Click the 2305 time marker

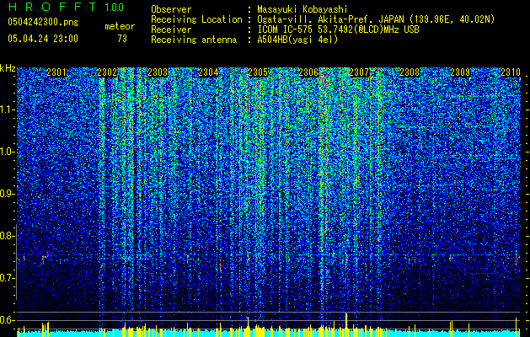(x=258, y=72)
